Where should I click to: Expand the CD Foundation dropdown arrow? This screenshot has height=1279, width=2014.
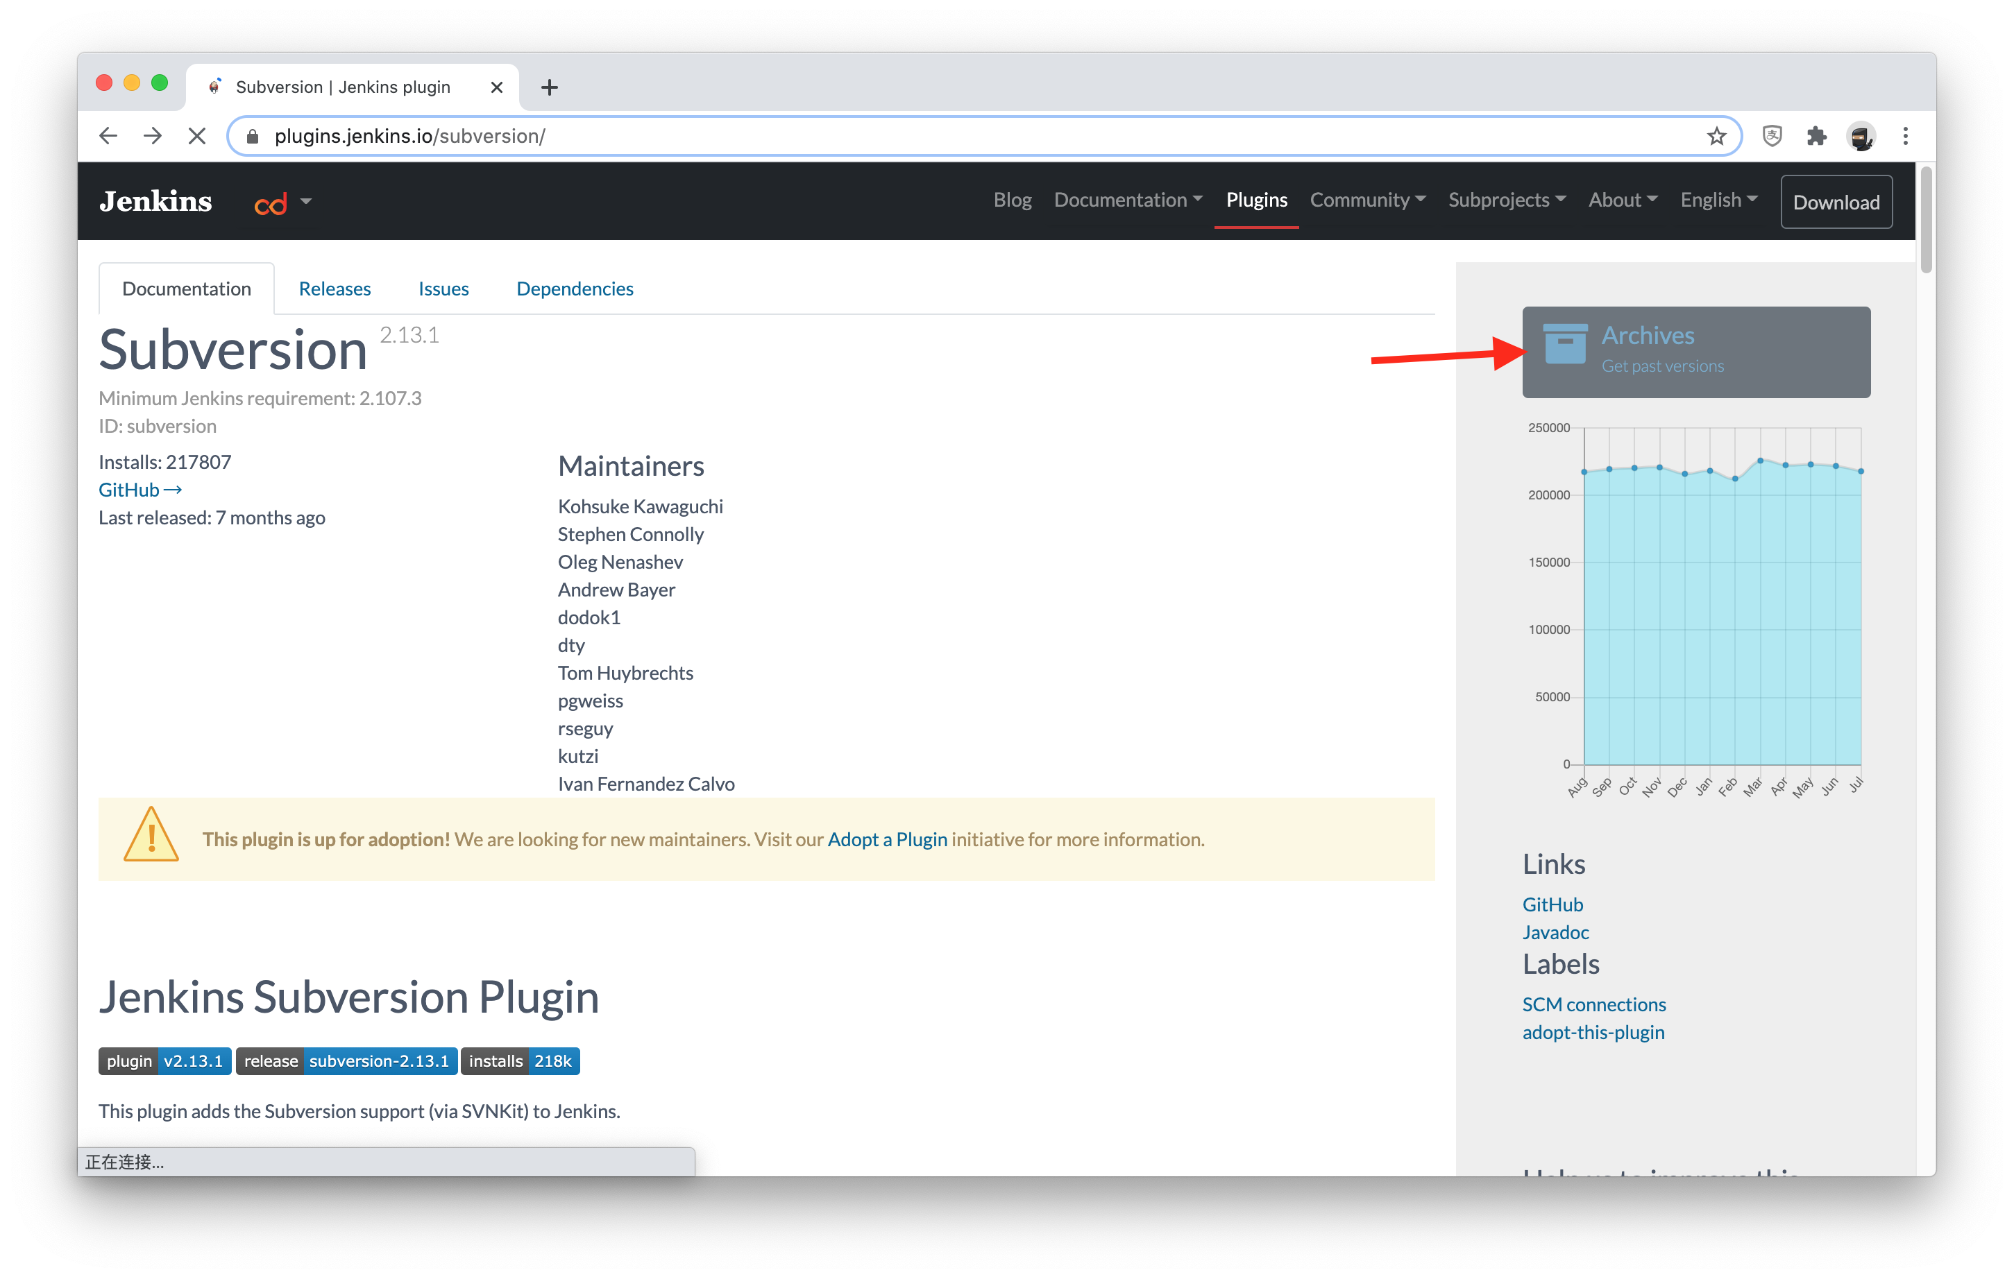pos(306,201)
